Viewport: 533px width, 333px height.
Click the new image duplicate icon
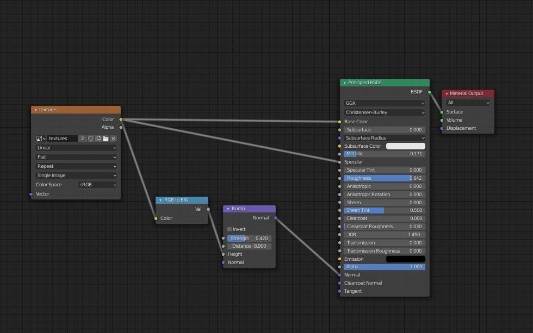98,139
